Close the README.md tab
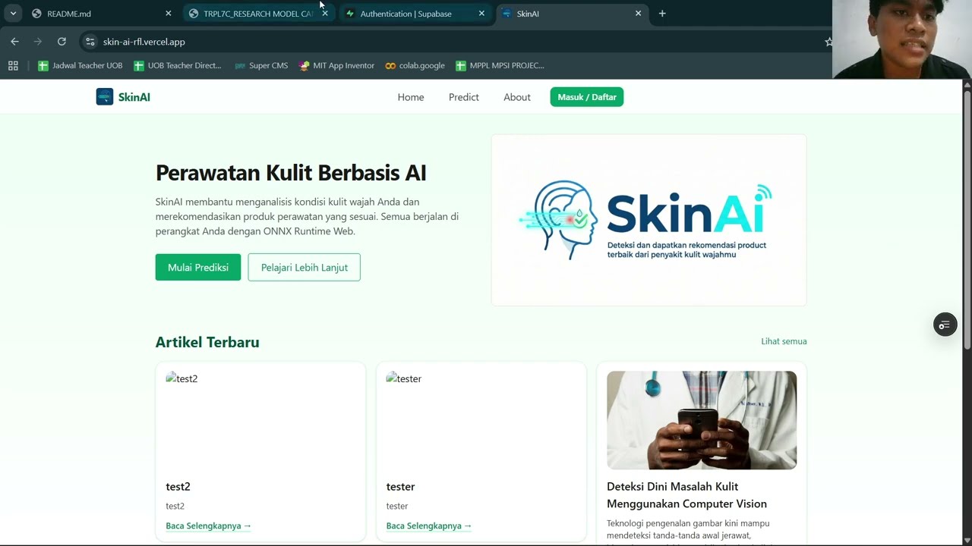Viewport: 972px width, 546px height. pos(169,14)
